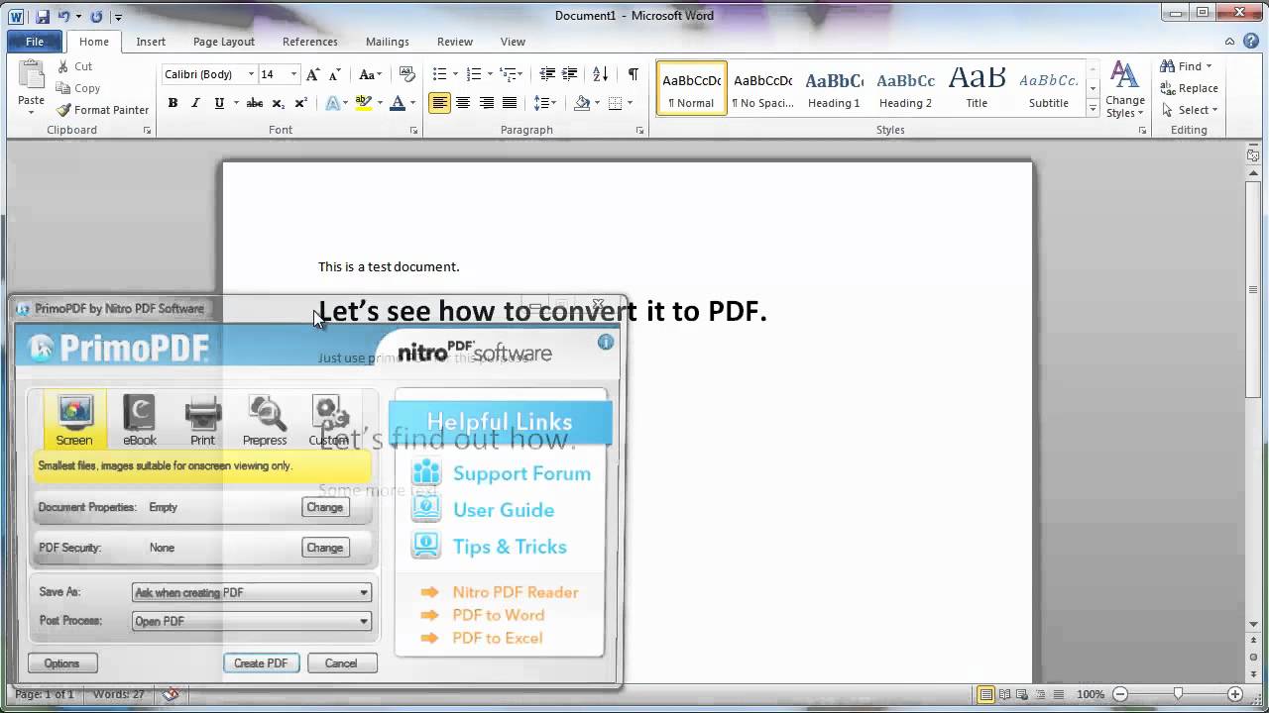Select the Print profile in PrimoPDF
This screenshot has width=1269, height=713.
click(x=202, y=420)
